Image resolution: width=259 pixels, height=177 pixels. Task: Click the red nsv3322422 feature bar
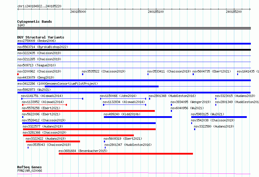pos(53,141)
